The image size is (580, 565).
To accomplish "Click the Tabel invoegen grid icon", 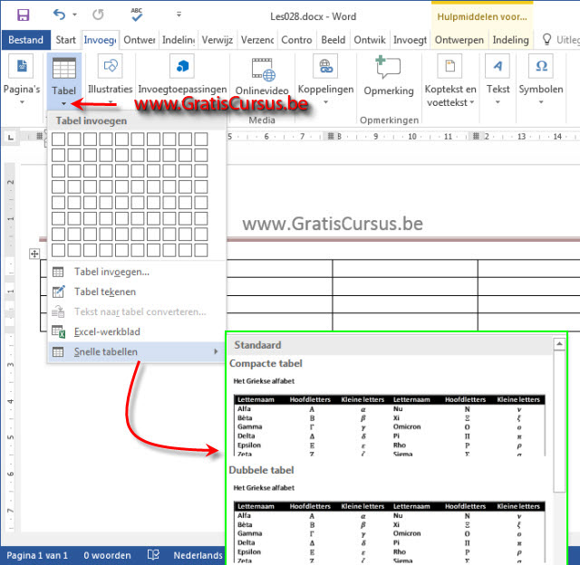I will pos(58,273).
